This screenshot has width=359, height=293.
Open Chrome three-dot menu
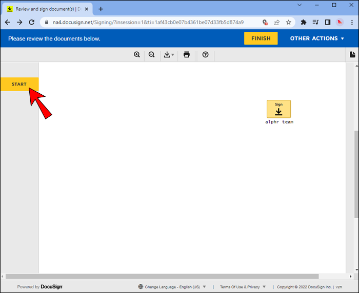[352, 22]
